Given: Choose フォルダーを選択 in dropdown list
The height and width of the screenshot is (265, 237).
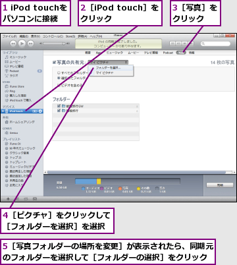Looking at the screenshot, I should coord(111,68).
